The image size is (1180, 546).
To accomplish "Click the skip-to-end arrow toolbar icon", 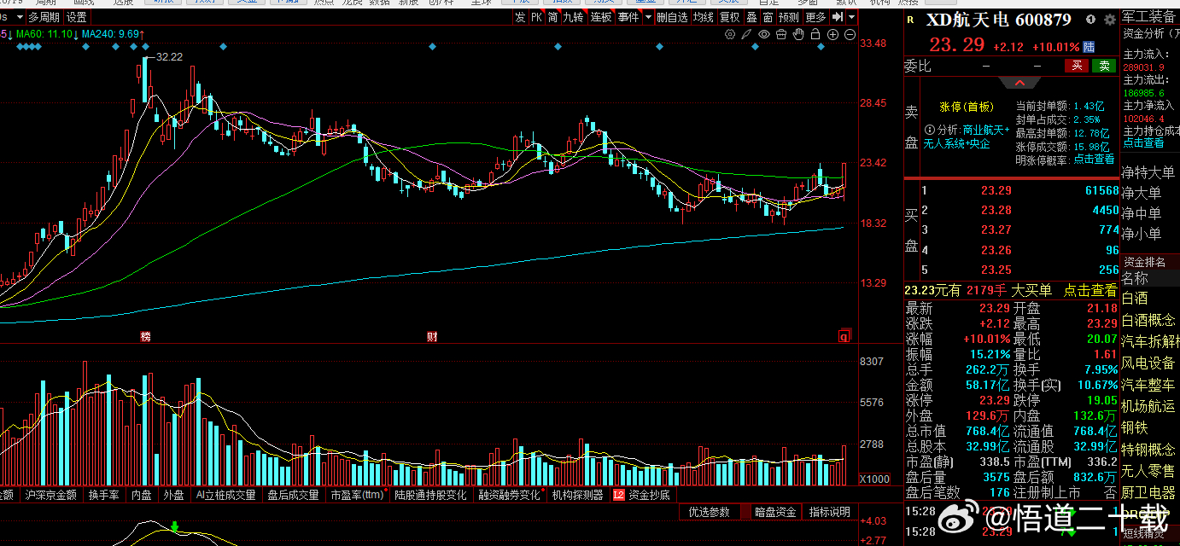I will point(838,17).
